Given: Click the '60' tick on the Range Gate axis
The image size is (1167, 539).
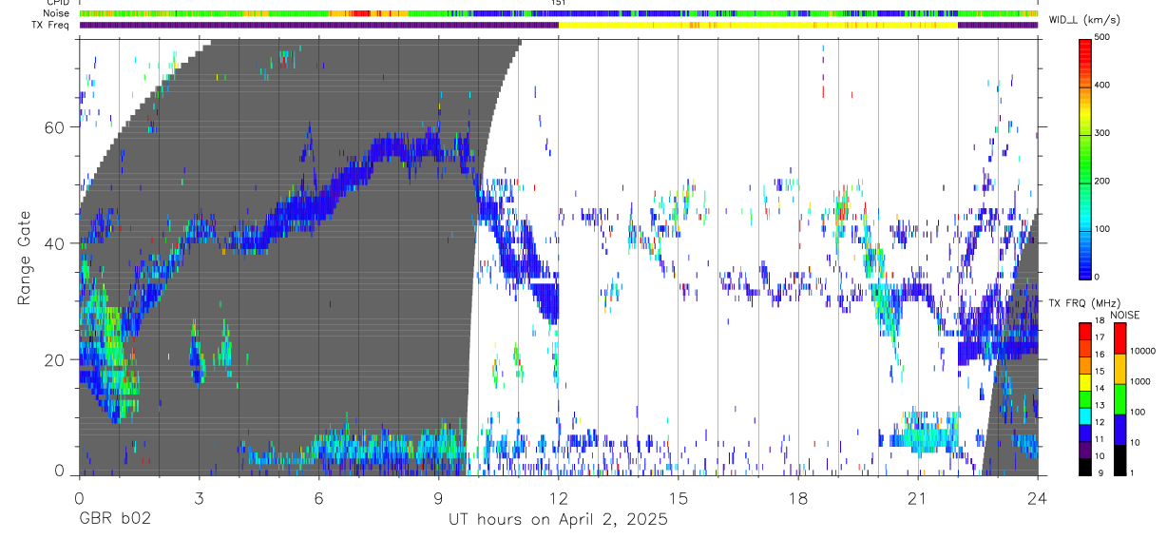Looking at the screenshot, I should click(54, 127).
